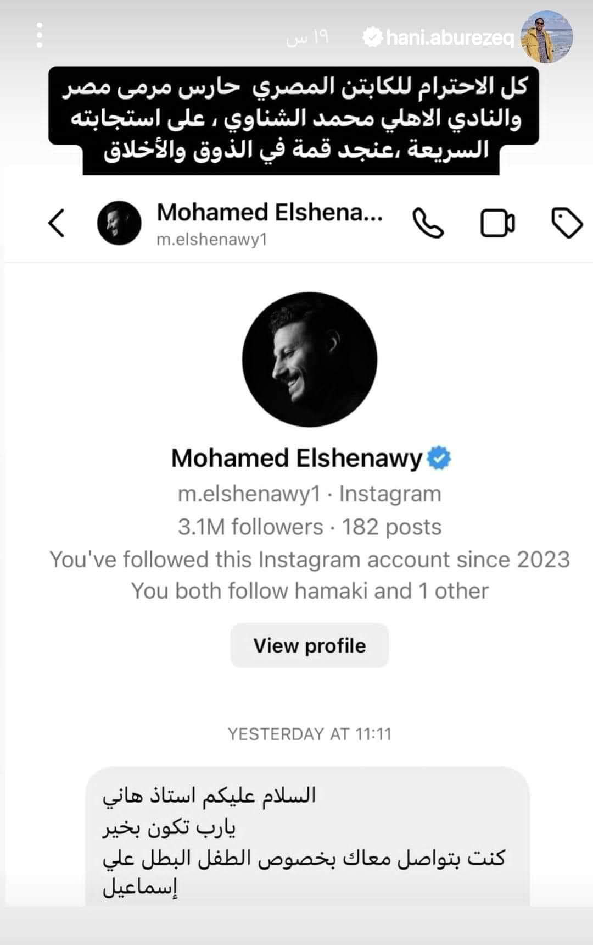Click the "3.1M followers · 182 posts" line
Screen dimensions: 593x945
310,527
